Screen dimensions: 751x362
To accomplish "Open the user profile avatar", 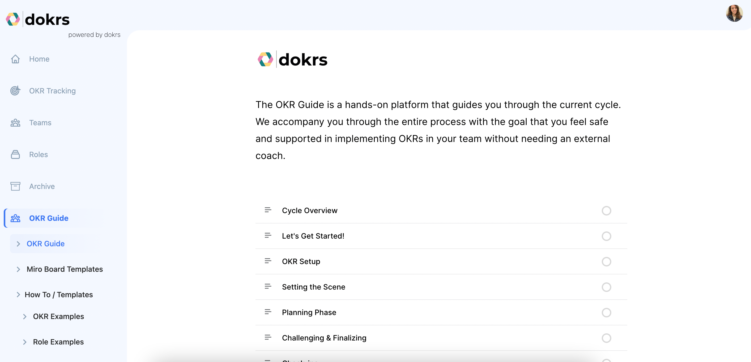I will [x=734, y=14].
